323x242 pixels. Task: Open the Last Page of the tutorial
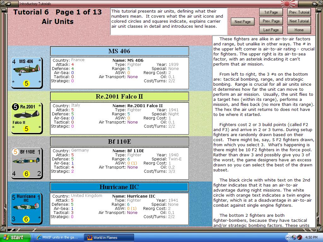[x=271, y=30]
